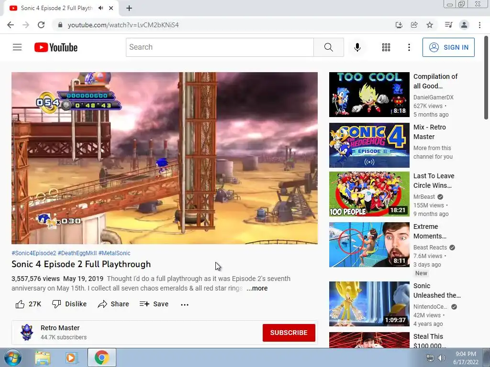Click the page vertical scrollbar

[486, 78]
